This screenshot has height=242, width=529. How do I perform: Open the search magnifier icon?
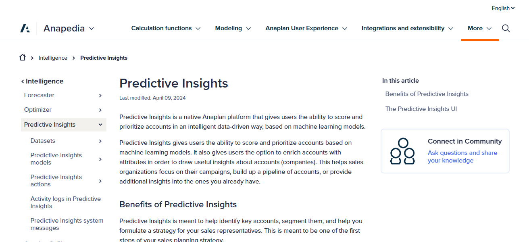pos(506,28)
